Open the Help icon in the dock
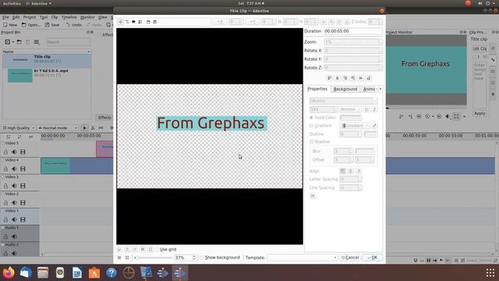This screenshot has width=499, height=281. pos(111,272)
